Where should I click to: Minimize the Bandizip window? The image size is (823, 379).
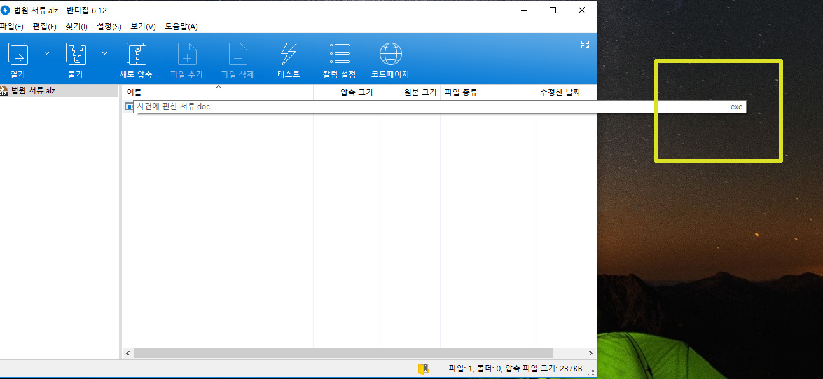click(523, 10)
